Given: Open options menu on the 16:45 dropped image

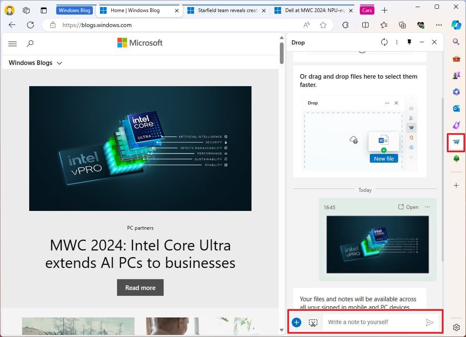Looking at the screenshot, I should pyautogui.click(x=426, y=207).
